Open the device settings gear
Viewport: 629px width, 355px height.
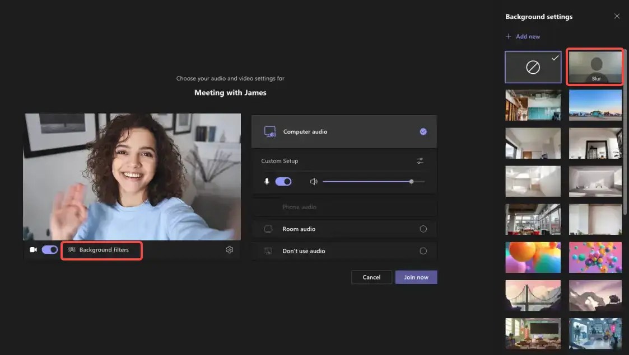click(230, 249)
